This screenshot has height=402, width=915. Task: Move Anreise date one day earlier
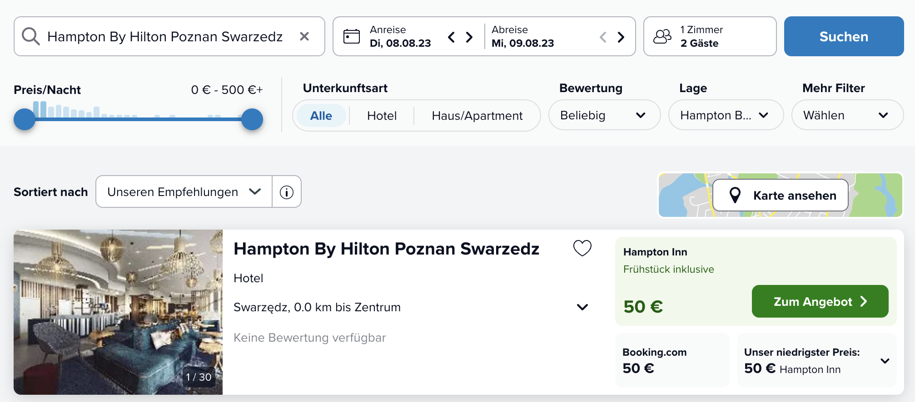coord(451,37)
